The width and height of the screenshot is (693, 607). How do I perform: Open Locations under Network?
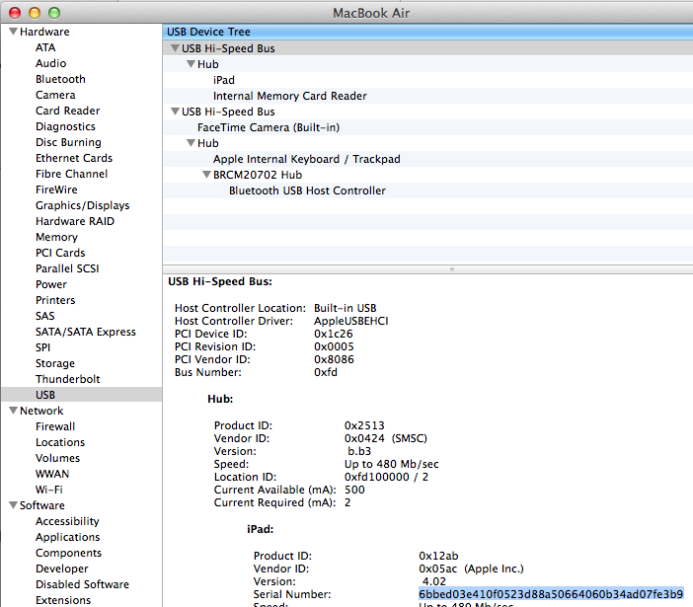tap(60, 442)
